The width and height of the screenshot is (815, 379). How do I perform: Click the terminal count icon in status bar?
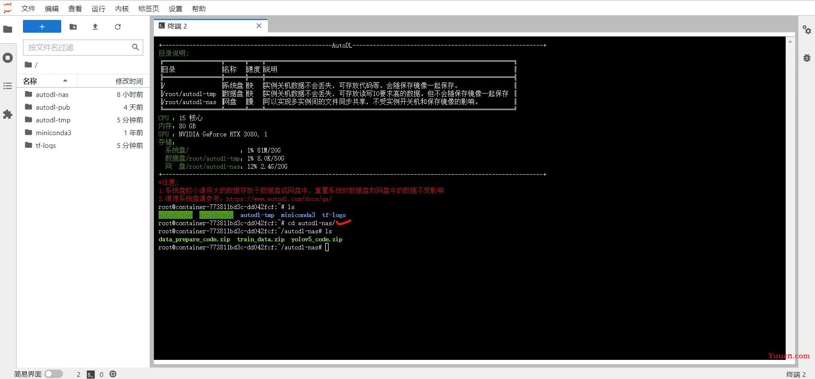point(91,374)
